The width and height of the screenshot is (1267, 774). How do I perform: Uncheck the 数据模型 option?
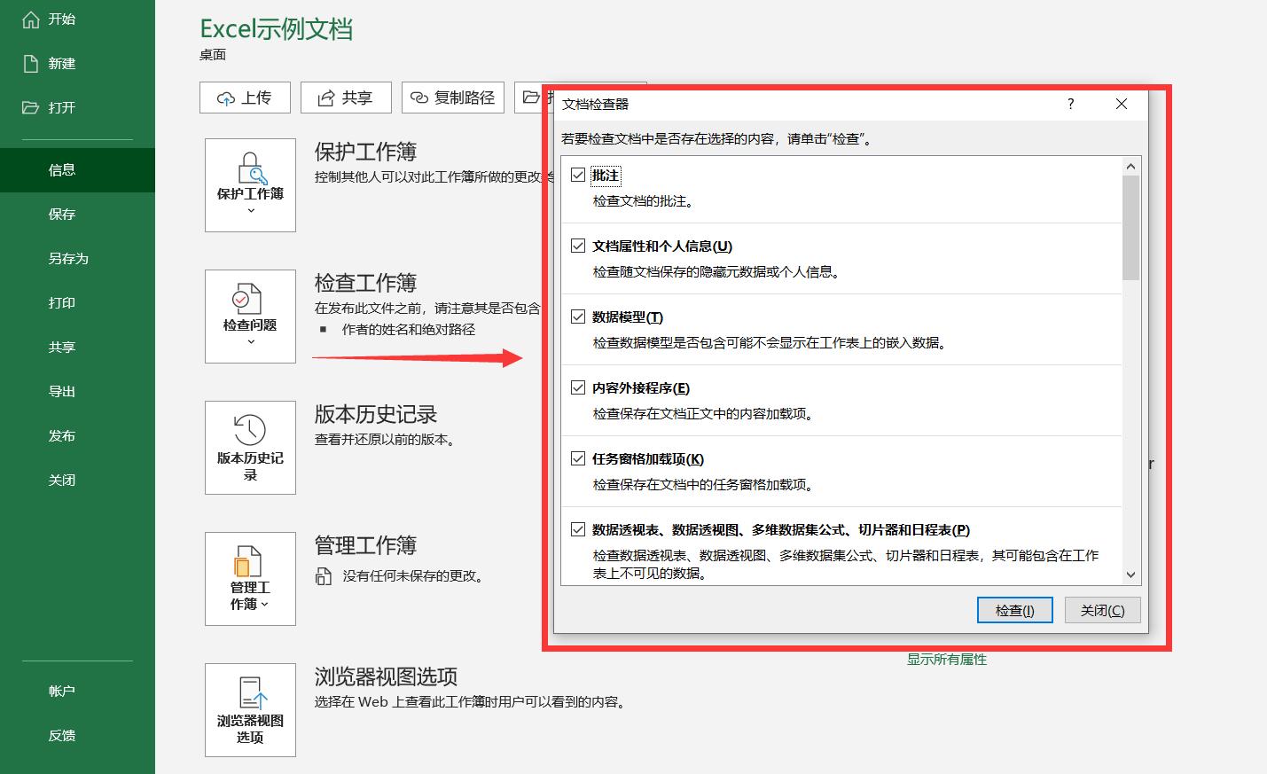point(577,317)
